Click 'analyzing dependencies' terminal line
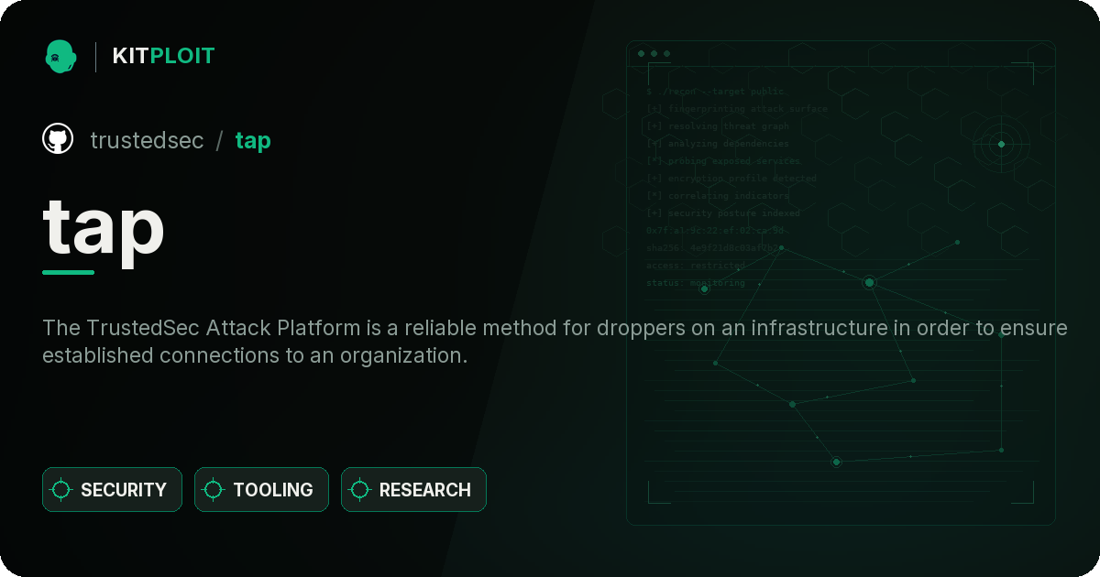This screenshot has height=577, width=1100. pyautogui.click(x=718, y=144)
